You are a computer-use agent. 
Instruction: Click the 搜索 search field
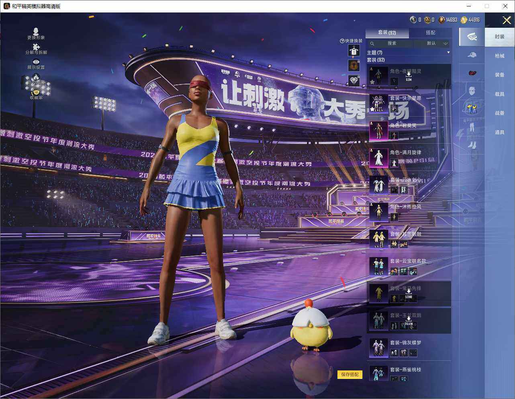pyautogui.click(x=392, y=43)
